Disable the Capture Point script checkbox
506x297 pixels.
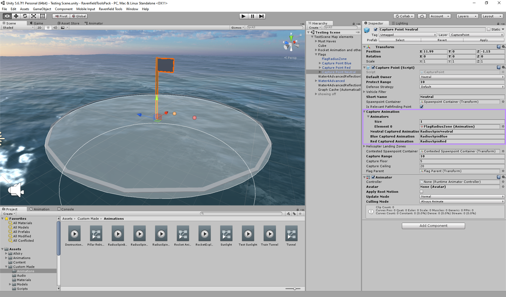(x=373, y=68)
